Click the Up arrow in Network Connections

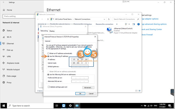pos(48,19)
